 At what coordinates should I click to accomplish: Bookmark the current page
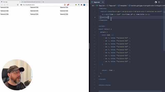pos(18,5)
